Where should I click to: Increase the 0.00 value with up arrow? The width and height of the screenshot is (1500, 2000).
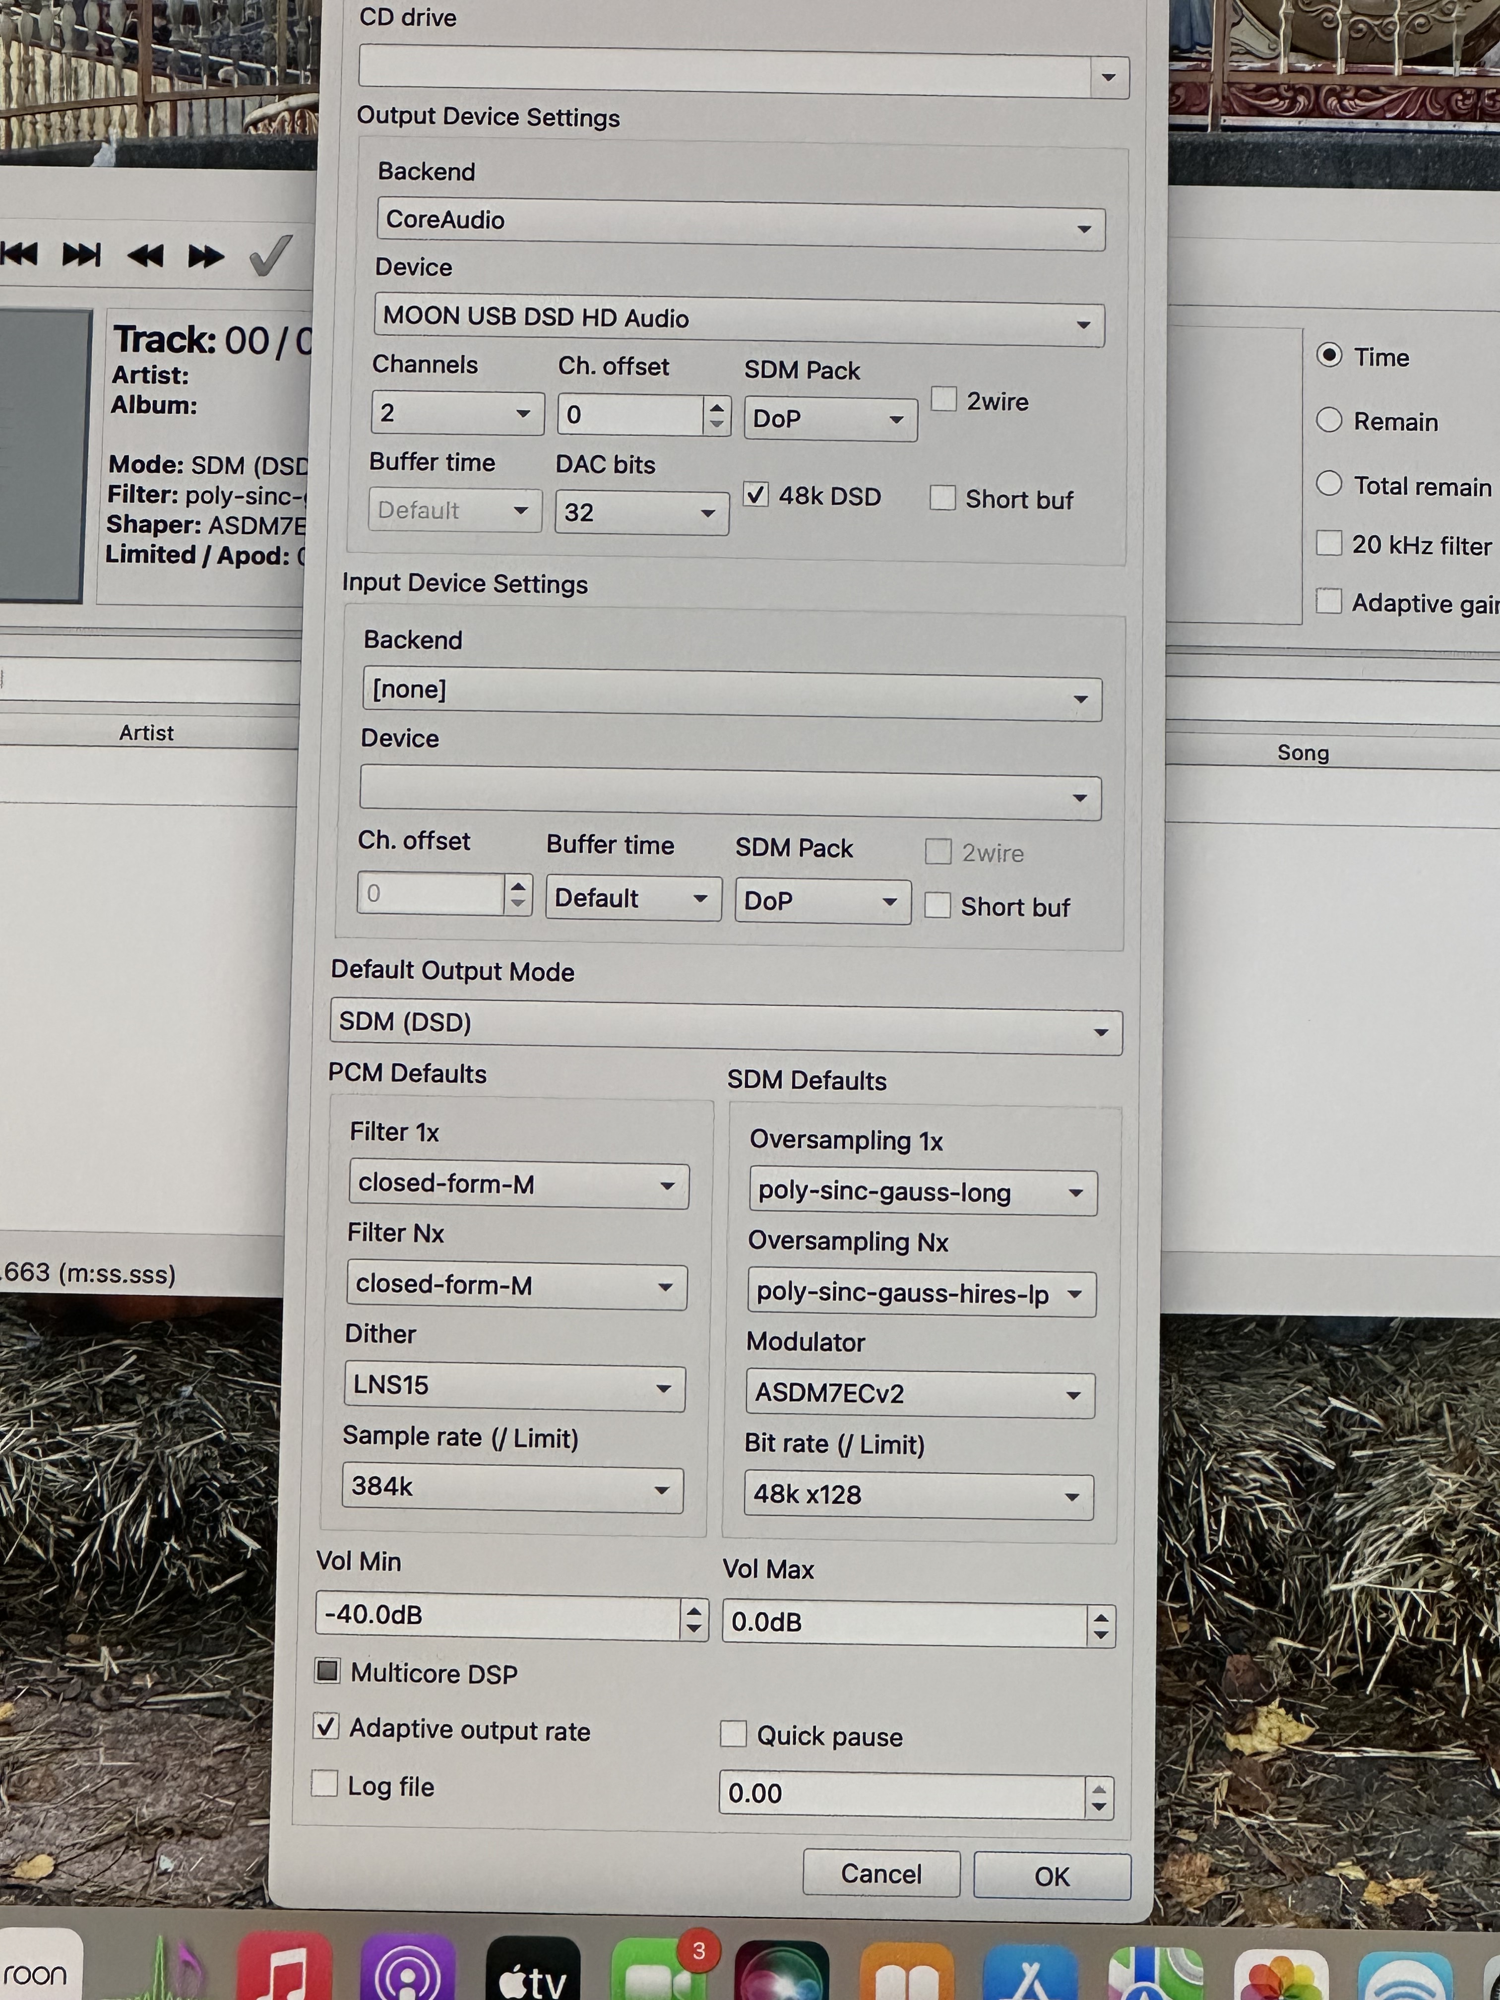[1099, 1788]
